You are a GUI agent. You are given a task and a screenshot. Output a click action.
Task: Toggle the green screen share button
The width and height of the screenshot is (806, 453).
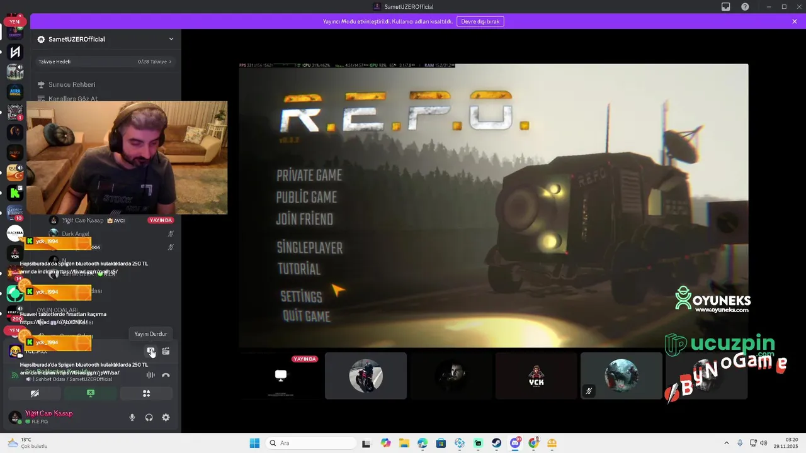[x=90, y=393]
